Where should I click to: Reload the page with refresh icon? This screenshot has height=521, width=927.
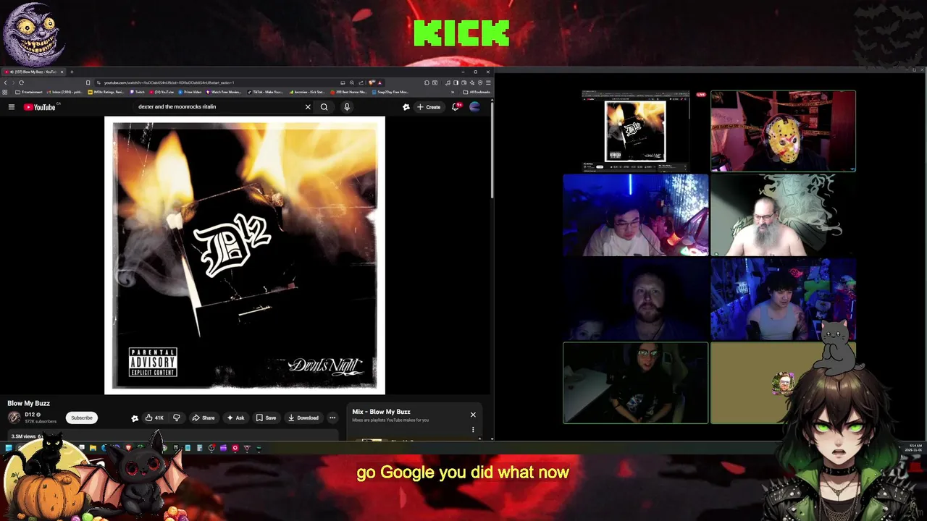pyautogui.click(x=22, y=82)
